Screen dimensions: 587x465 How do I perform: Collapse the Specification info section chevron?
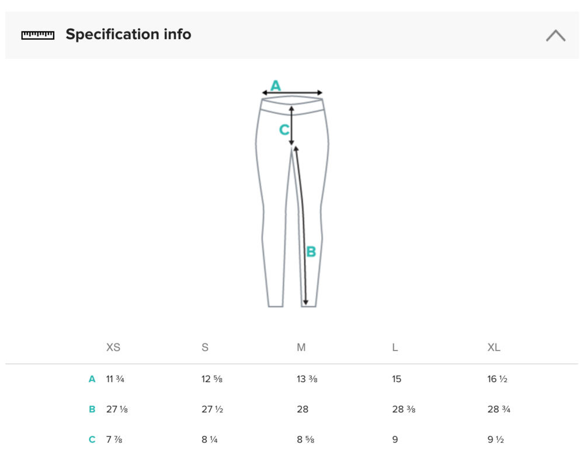tap(555, 36)
